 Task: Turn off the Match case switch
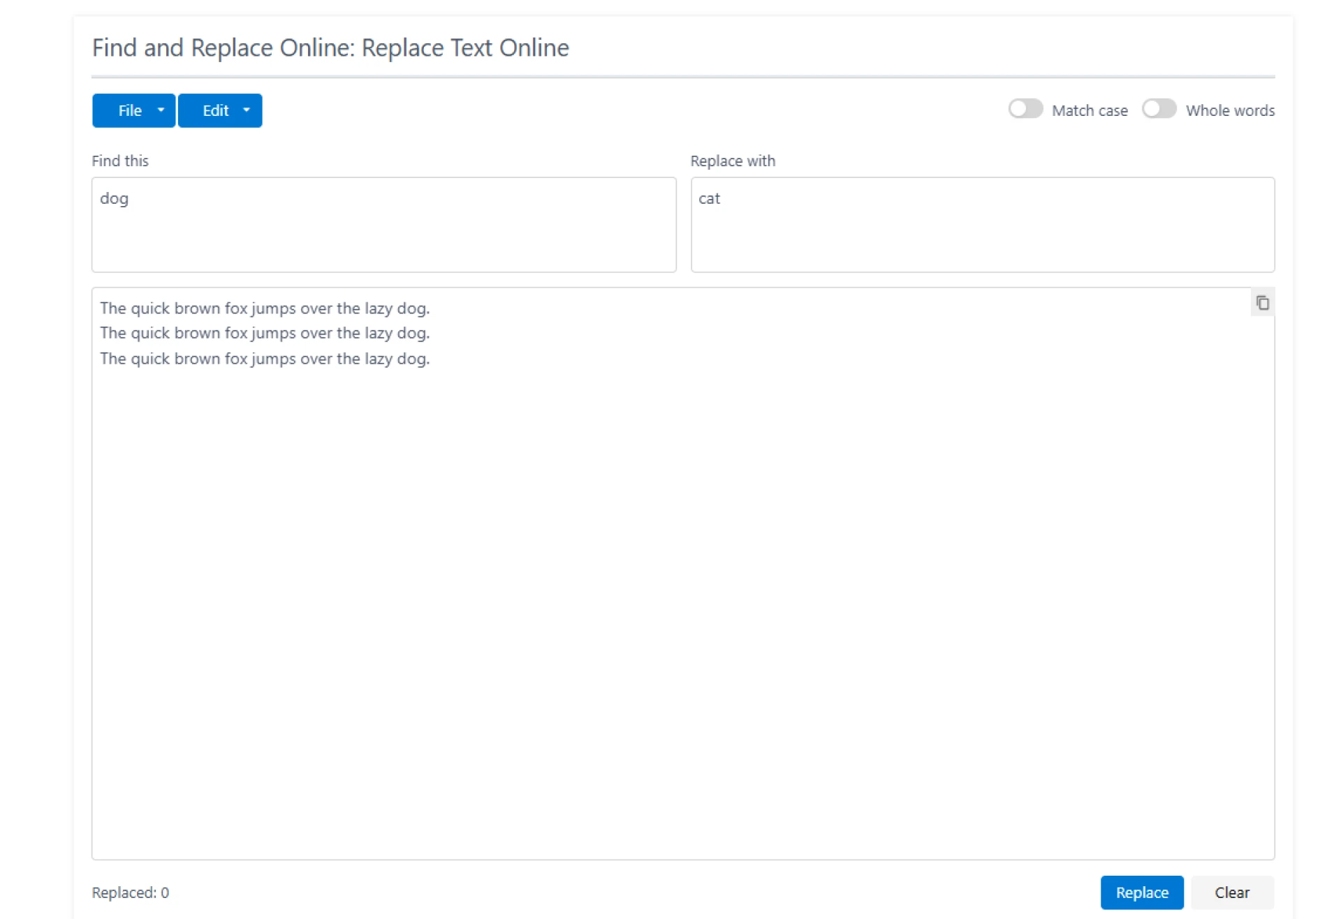[x=1025, y=108]
